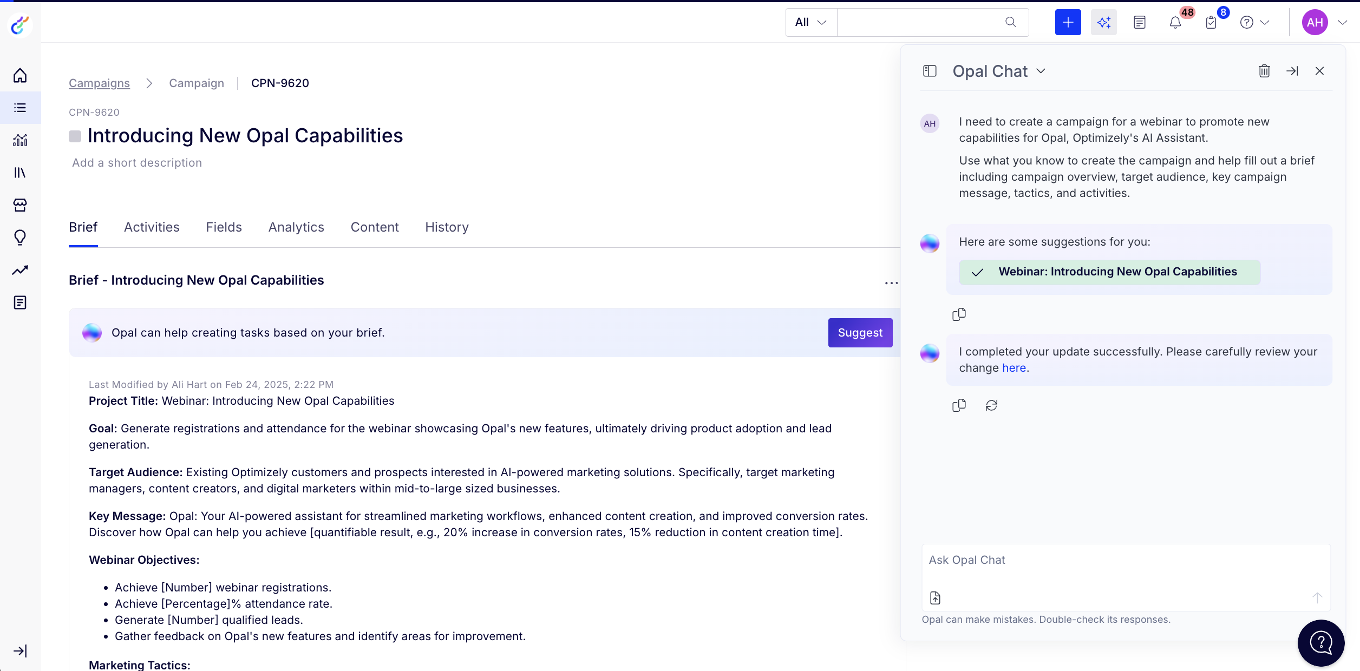1360x671 pixels.
Task: Copy the completed update message
Action: [x=959, y=405]
